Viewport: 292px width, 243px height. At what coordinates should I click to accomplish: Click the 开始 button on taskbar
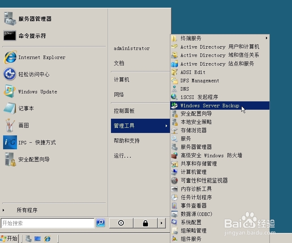point(9,238)
